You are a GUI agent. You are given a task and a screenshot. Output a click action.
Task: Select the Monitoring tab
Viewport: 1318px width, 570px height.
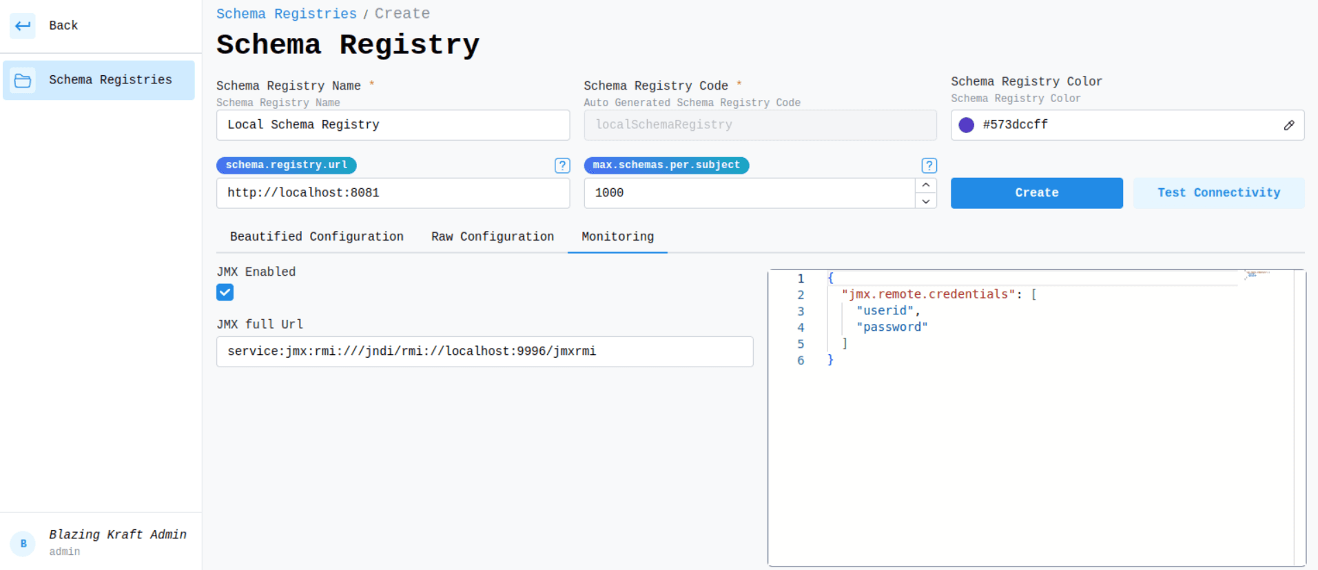coord(617,236)
